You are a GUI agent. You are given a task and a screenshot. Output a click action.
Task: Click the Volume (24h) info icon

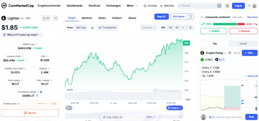point(22,56)
